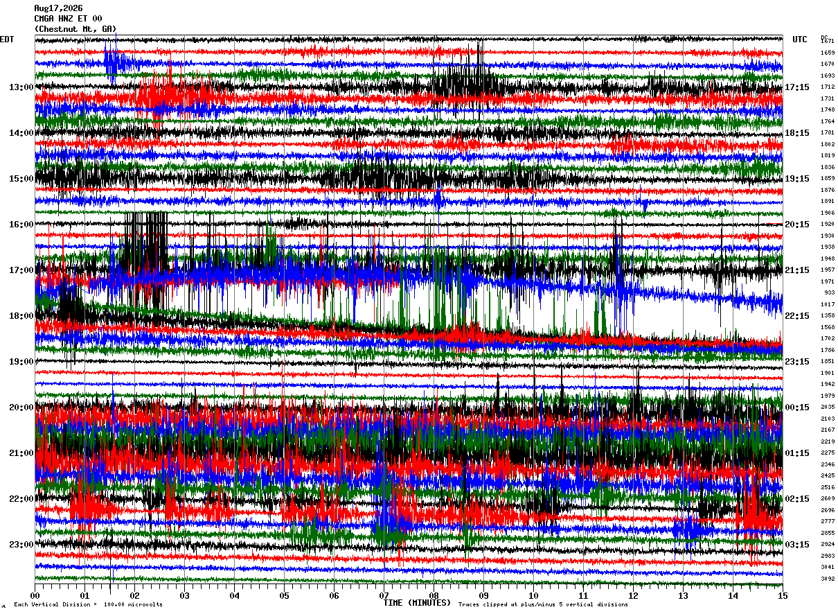Click the '06' minute axis tick label
This screenshot has height=614, width=838.
[x=334, y=595]
